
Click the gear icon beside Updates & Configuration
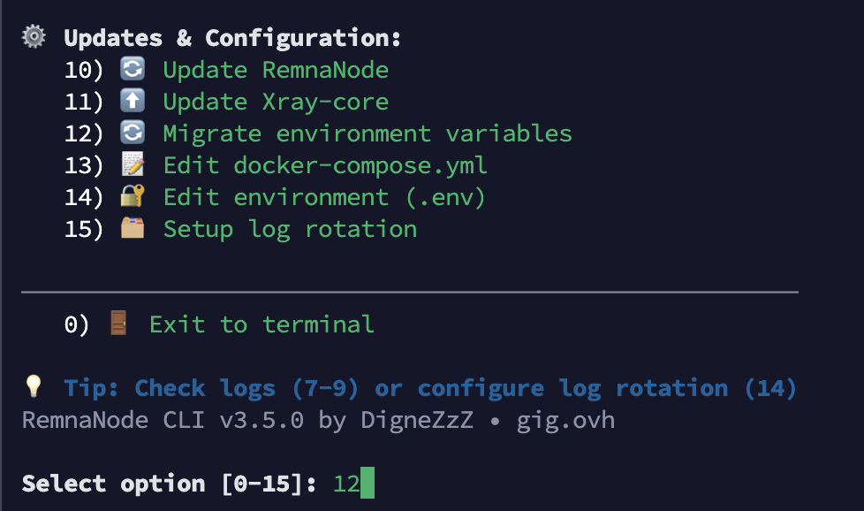click(x=34, y=37)
